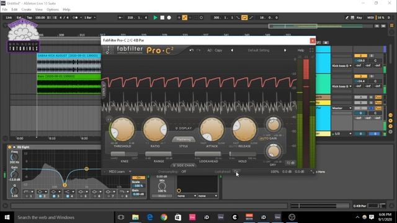Fold the EQ Eight device triangle
The height and width of the screenshot is (223, 397).
coord(14,147)
